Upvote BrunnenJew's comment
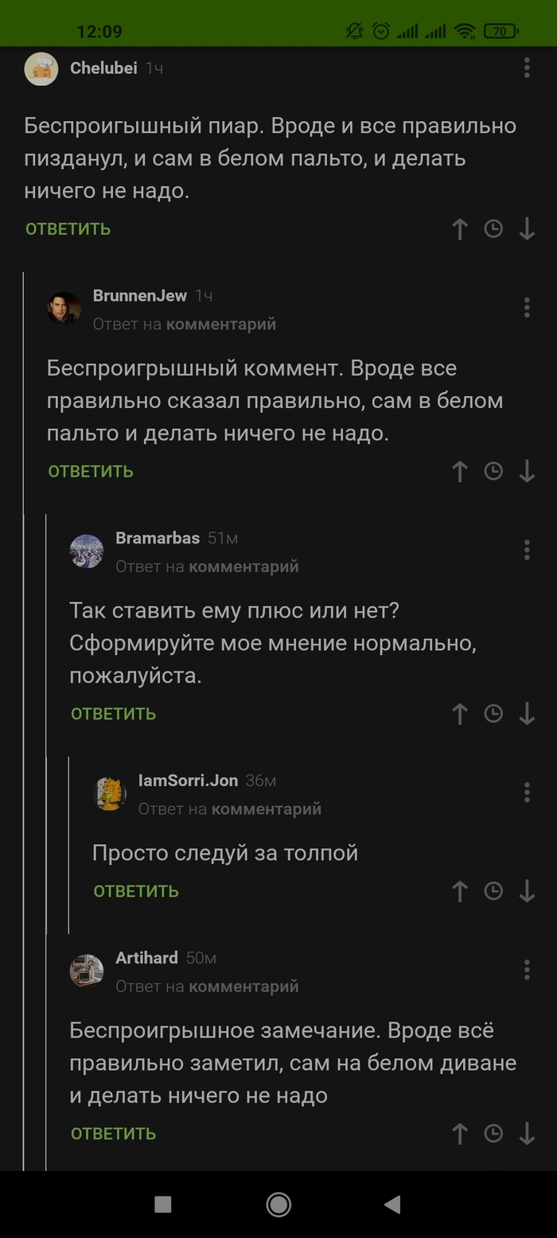The height and width of the screenshot is (1238, 557). click(460, 472)
